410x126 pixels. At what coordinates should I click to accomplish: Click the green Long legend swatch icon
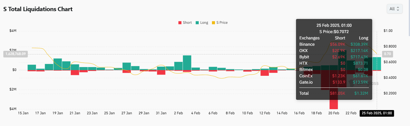[x=197, y=23]
